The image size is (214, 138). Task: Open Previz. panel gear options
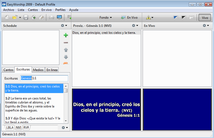coord(135,26)
